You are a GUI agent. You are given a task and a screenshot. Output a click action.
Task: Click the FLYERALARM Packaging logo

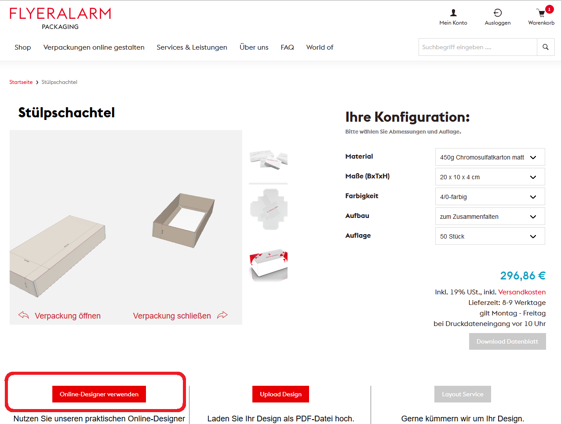point(60,19)
